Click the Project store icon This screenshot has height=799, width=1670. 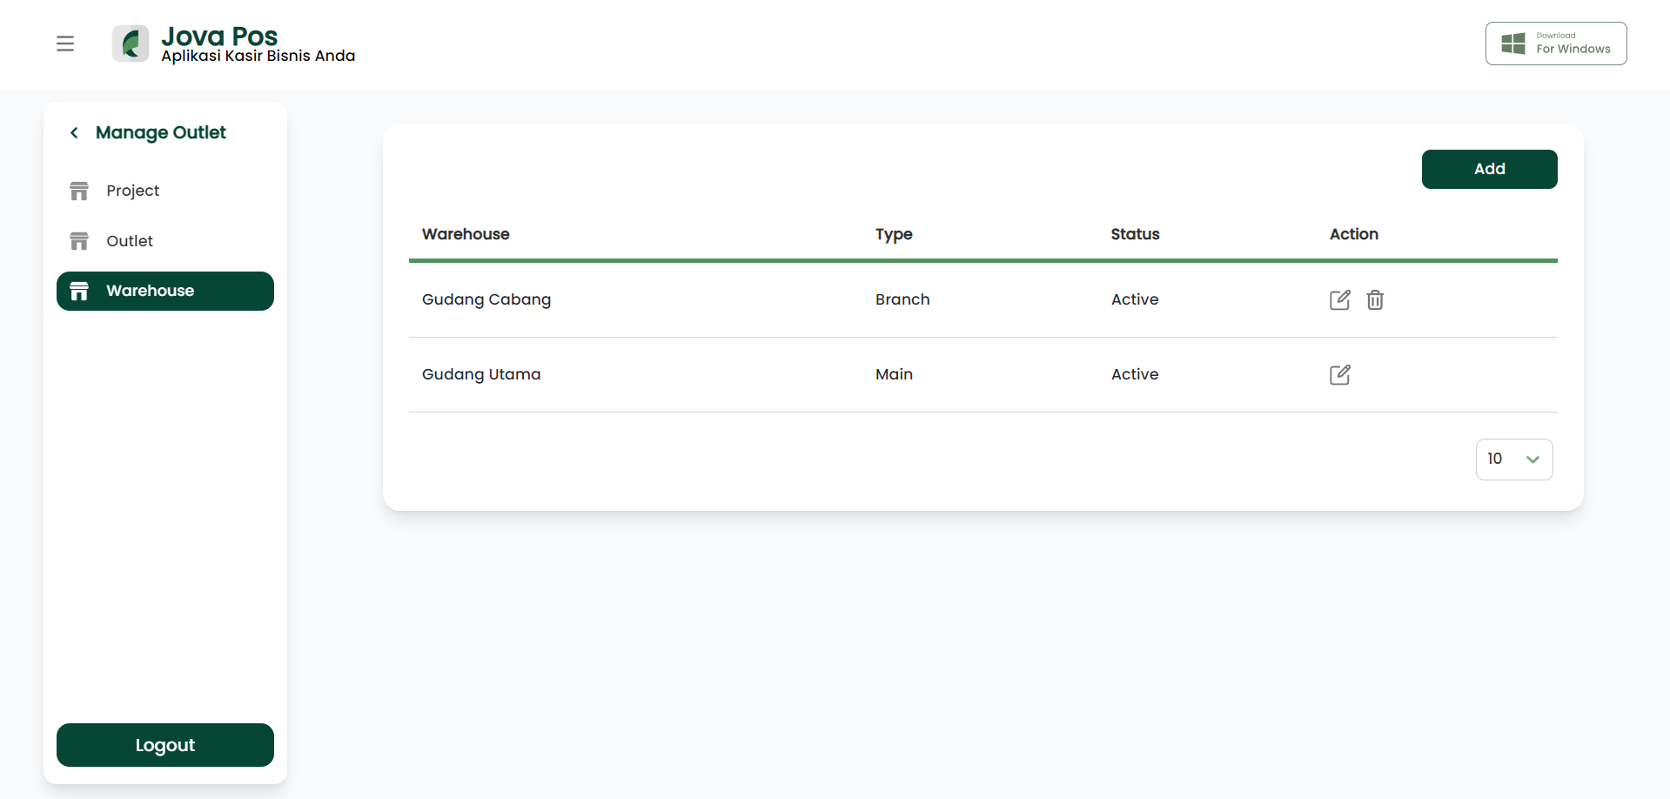[79, 191]
